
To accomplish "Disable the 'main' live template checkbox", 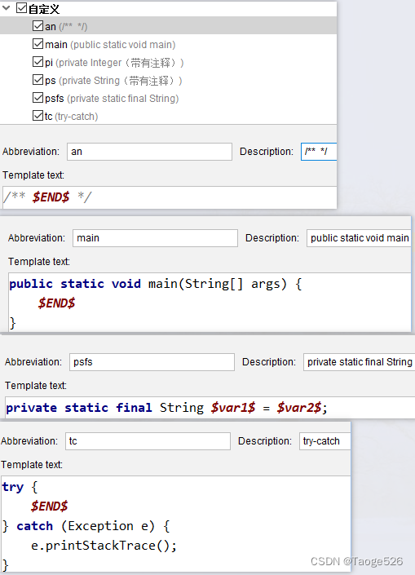I will [38, 44].
